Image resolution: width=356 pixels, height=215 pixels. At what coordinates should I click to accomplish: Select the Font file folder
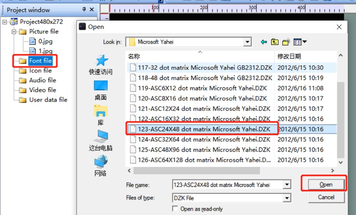coord(41,61)
